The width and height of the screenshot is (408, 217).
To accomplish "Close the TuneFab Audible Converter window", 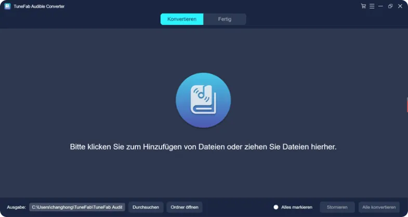I will pyautogui.click(x=400, y=6).
